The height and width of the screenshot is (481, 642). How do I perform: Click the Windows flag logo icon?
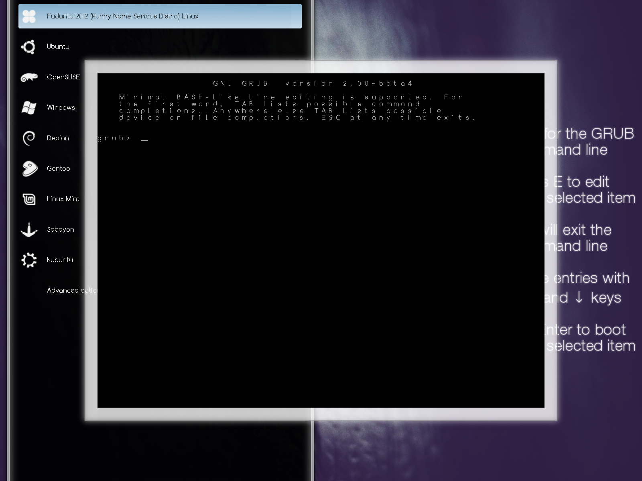click(29, 107)
